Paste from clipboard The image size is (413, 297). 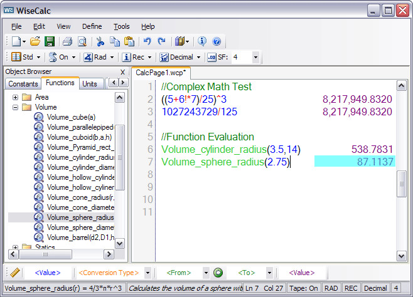[129, 41]
